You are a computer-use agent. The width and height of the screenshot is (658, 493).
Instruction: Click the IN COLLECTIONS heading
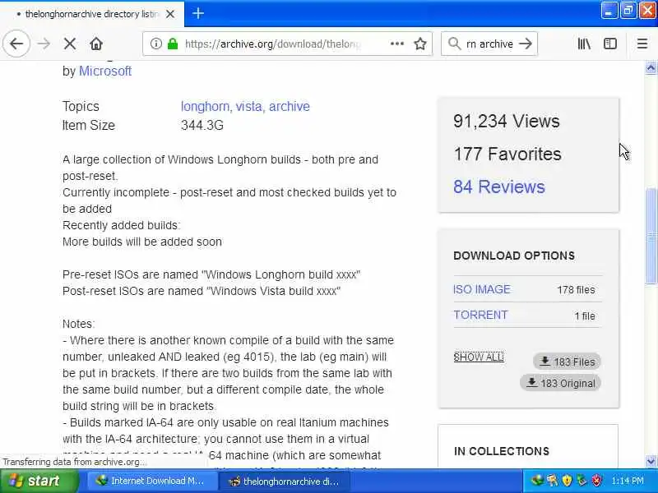502,451
